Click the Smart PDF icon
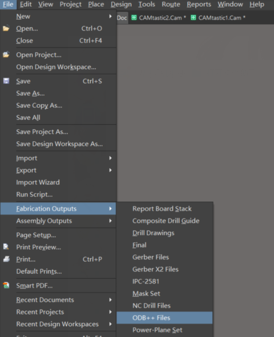 [6, 285]
